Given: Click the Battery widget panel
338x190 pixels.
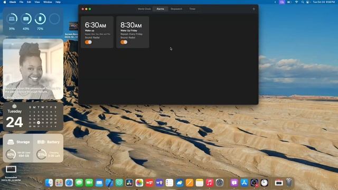Looking at the screenshot, I should click(48, 148).
